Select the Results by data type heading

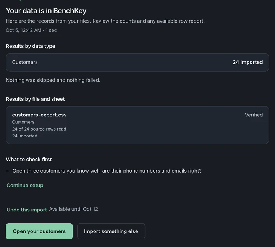[x=31, y=46]
